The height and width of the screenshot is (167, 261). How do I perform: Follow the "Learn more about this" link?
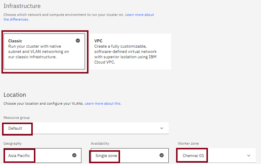[103, 103]
